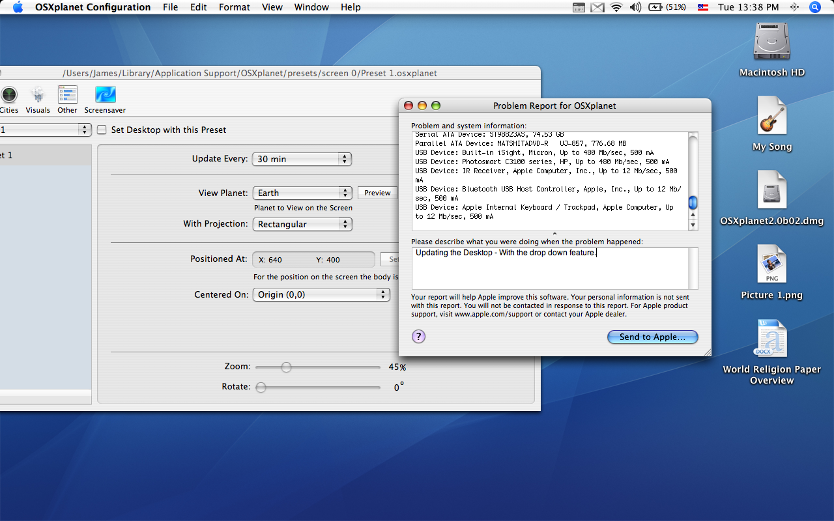Click the 'Problem and system information:' label

click(468, 126)
